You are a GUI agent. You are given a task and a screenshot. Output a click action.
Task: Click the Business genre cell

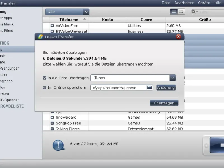pyautogui.click(x=136, y=31)
